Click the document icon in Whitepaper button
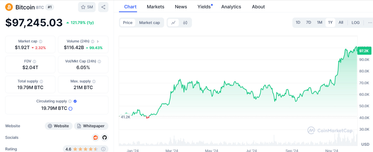 click(79, 126)
